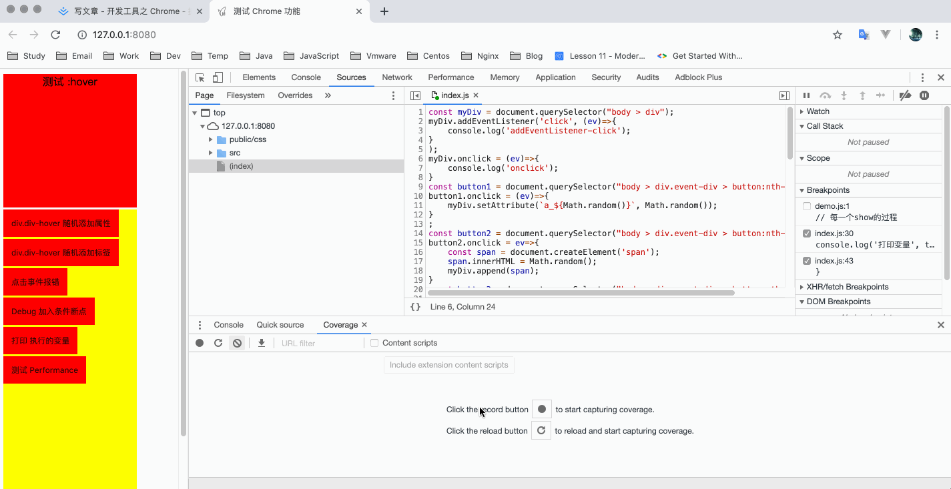Click the pretty print braces icon
Viewport: 951px width, 489px height.
pos(415,307)
